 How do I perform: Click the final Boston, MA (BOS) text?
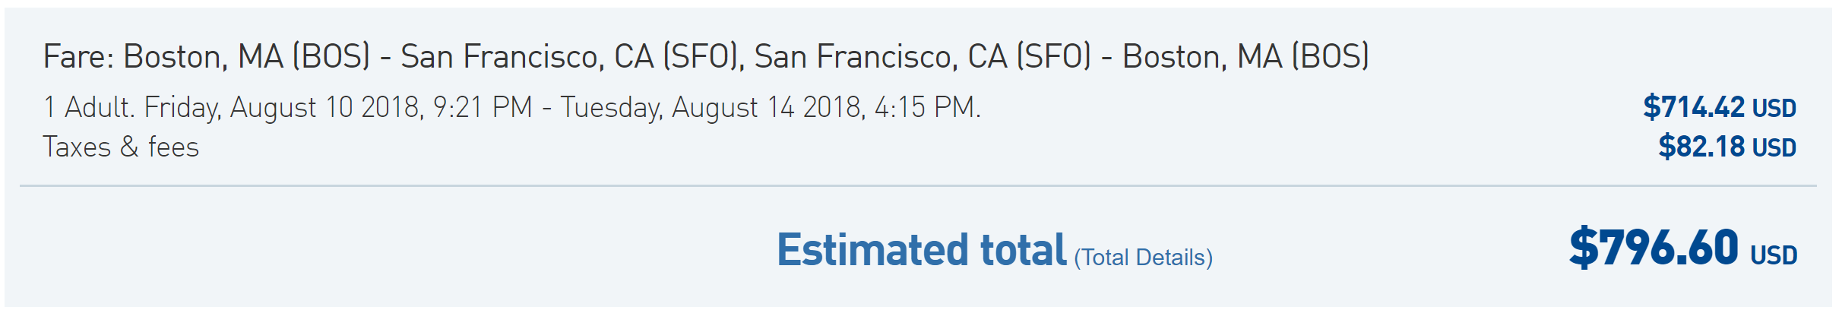tap(1246, 57)
